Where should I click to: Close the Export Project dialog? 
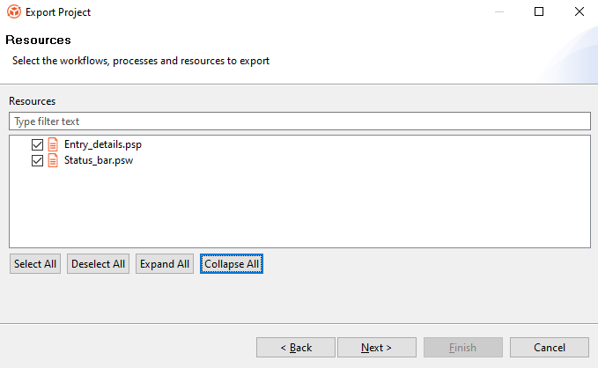579,12
